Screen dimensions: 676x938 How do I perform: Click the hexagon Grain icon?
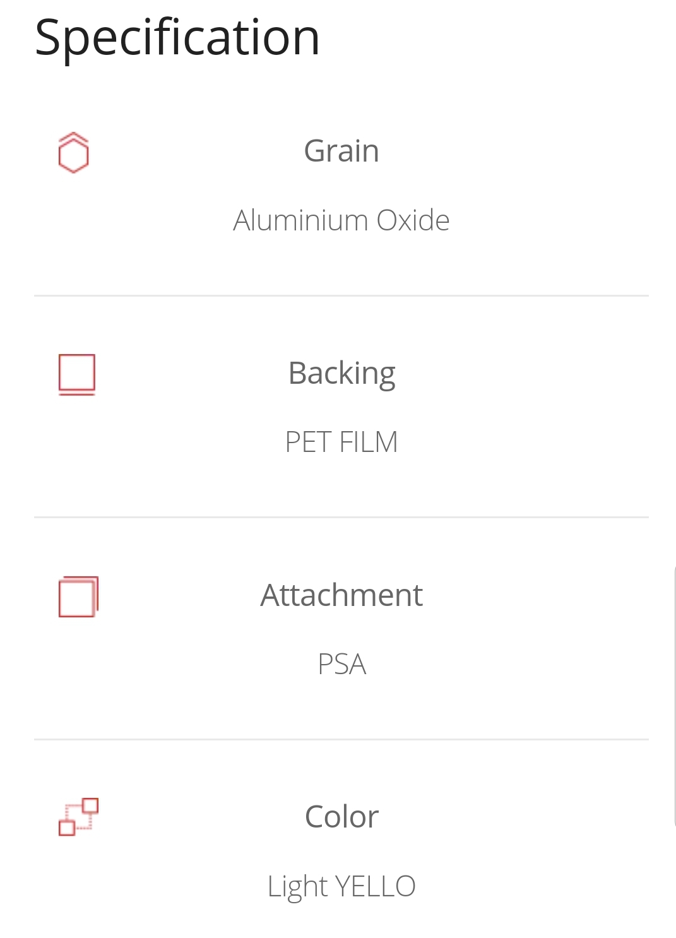pos(73,153)
